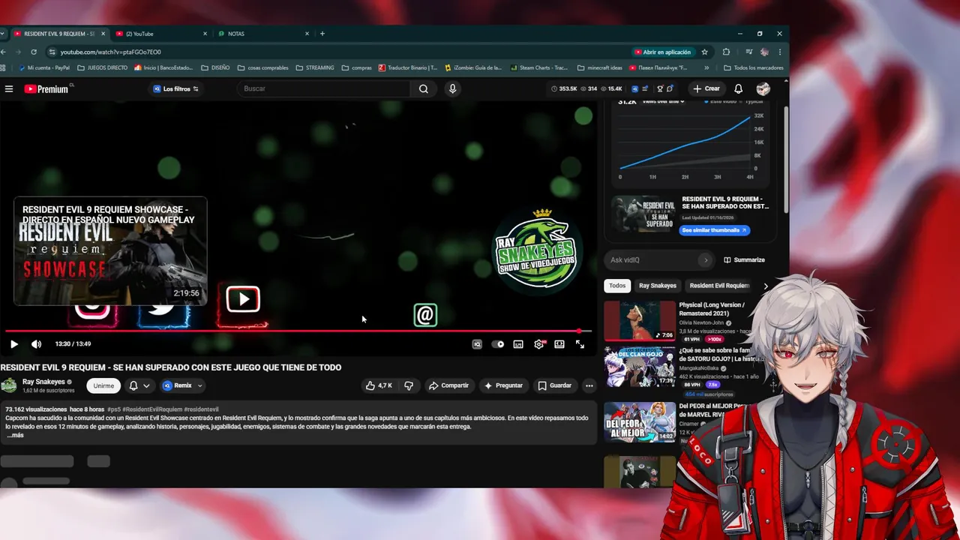Play the video with the play button
The height and width of the screenshot is (540, 960).
[13, 344]
